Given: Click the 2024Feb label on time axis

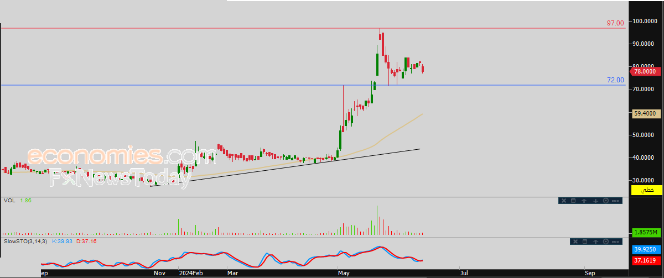Looking at the screenshot, I should pyautogui.click(x=191, y=272).
